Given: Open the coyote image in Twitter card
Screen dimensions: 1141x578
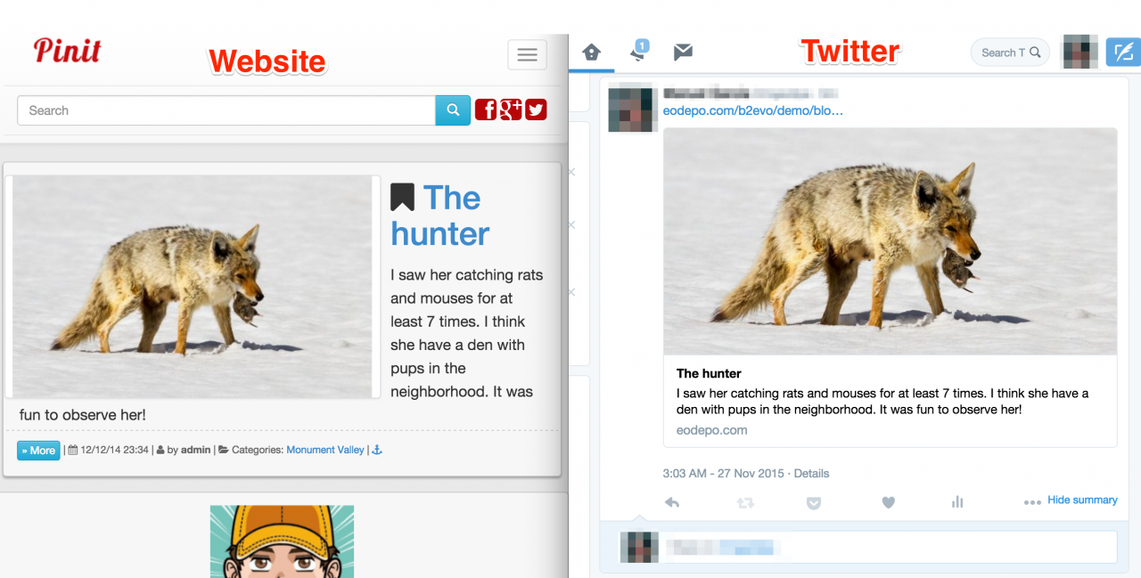Looking at the screenshot, I should tap(890, 241).
